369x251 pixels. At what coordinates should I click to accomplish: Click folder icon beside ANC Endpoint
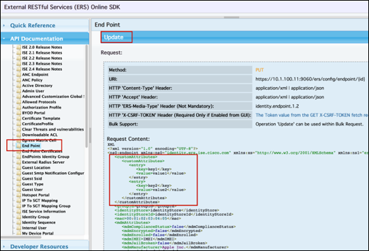tap(18, 75)
